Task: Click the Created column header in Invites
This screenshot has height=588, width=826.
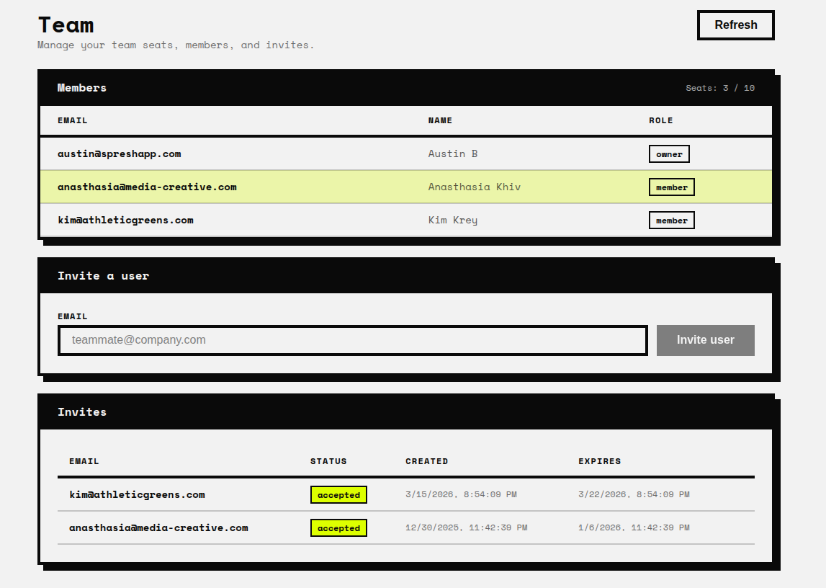Action: (426, 461)
